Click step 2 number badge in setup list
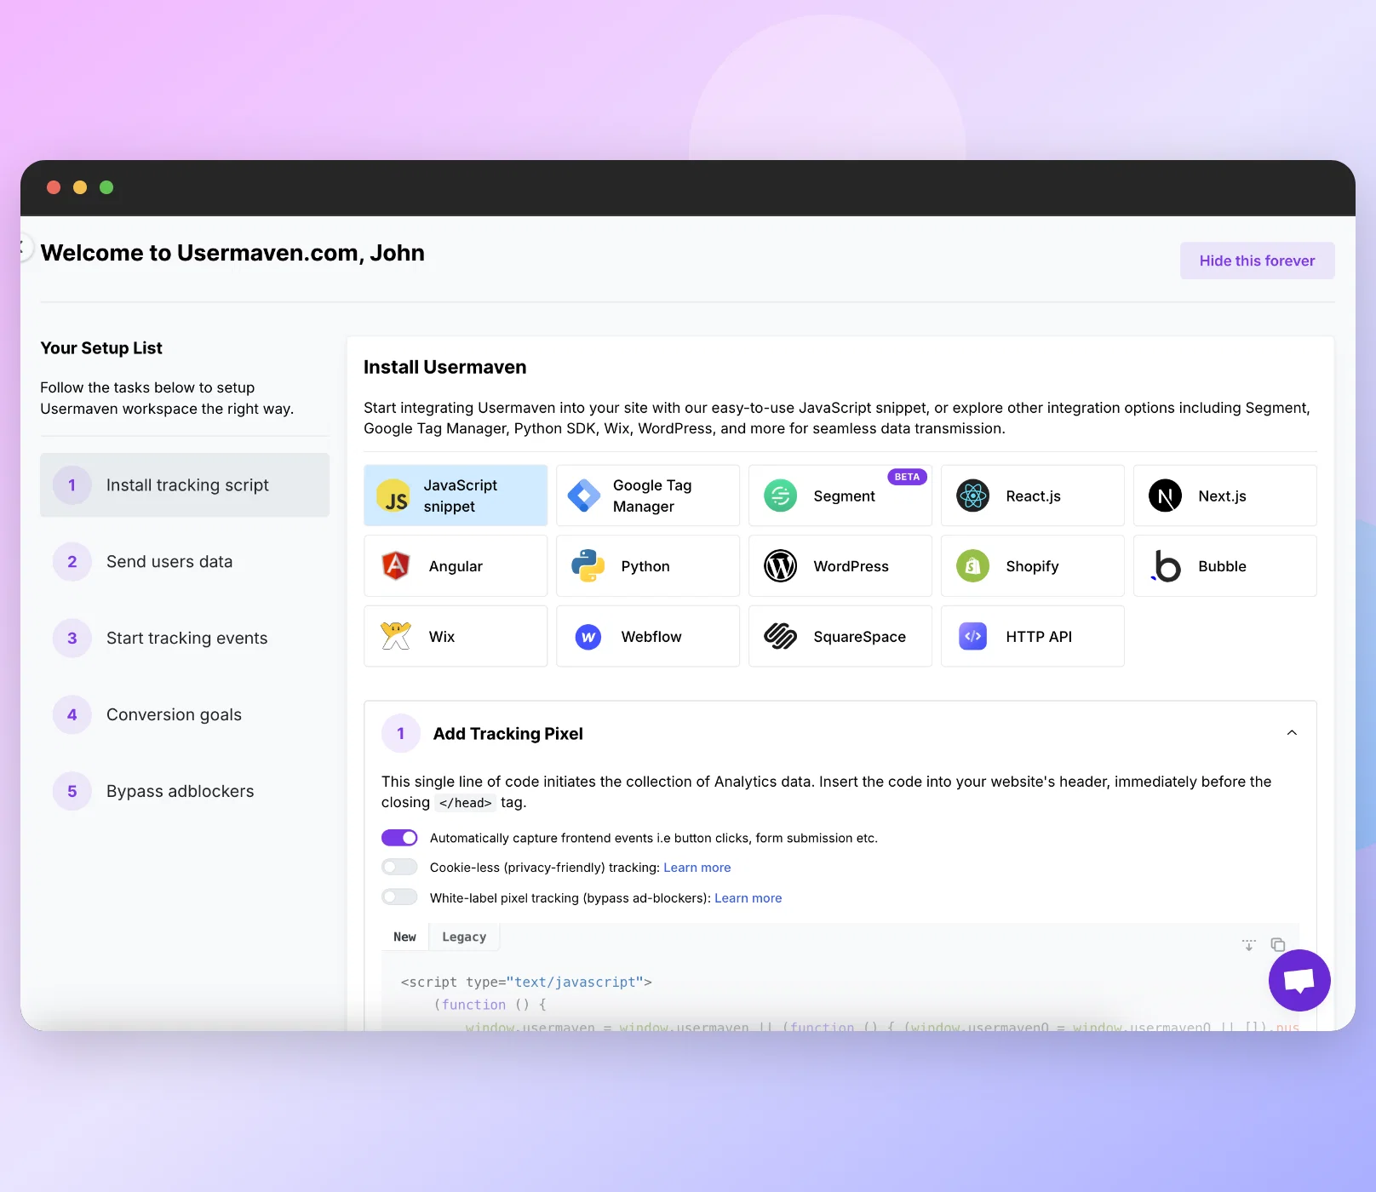 tap(72, 562)
